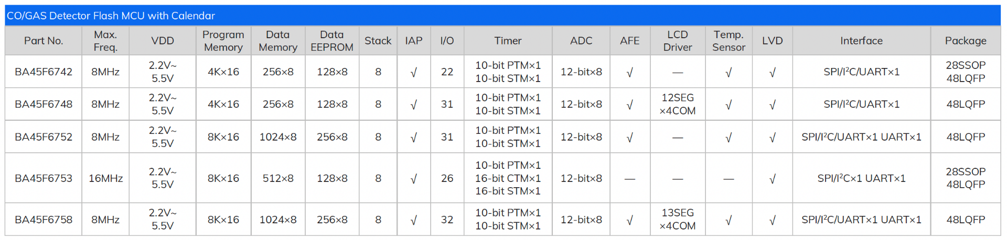Click the IAP checkmark for BA45F6742
1007x240 pixels.
[x=414, y=73]
